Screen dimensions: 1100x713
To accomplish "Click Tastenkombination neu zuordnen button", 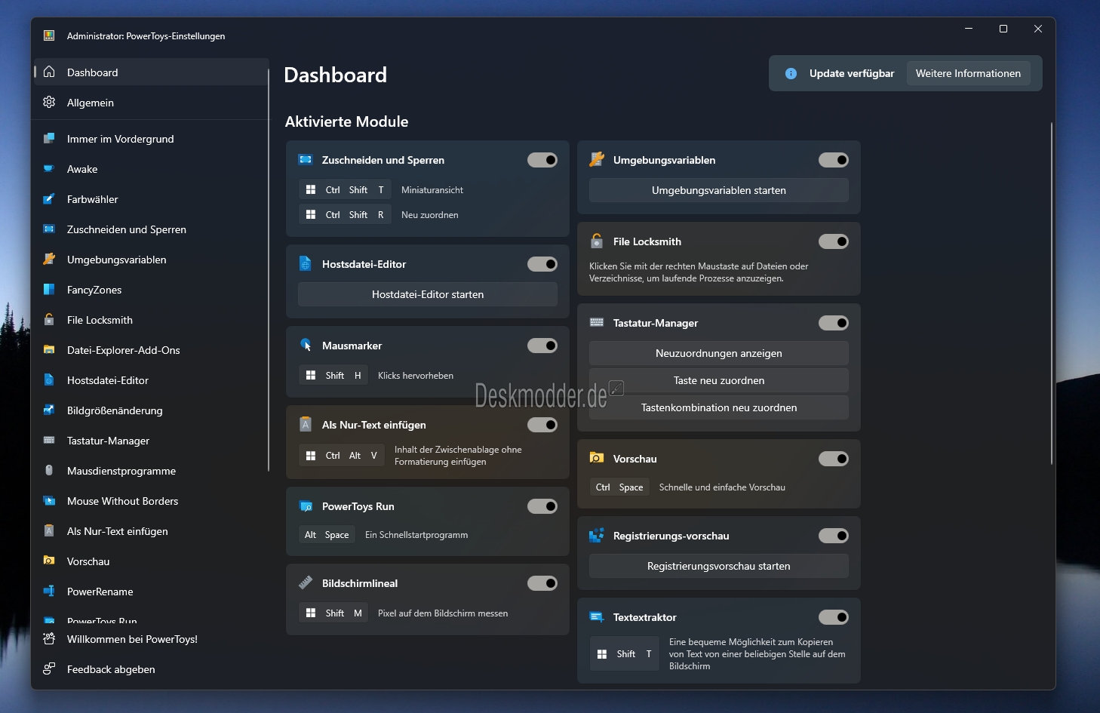I will point(719,407).
